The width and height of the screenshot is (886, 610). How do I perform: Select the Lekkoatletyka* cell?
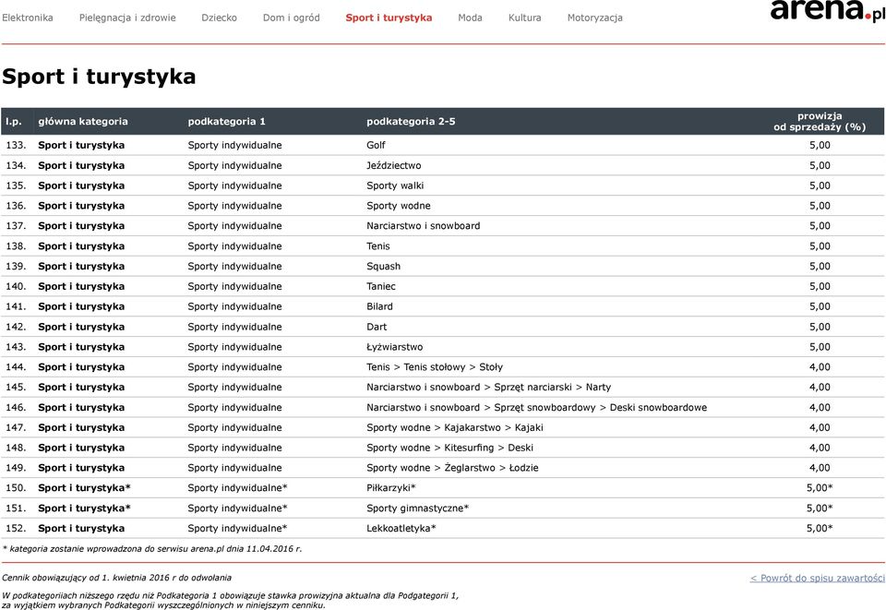[x=401, y=529]
